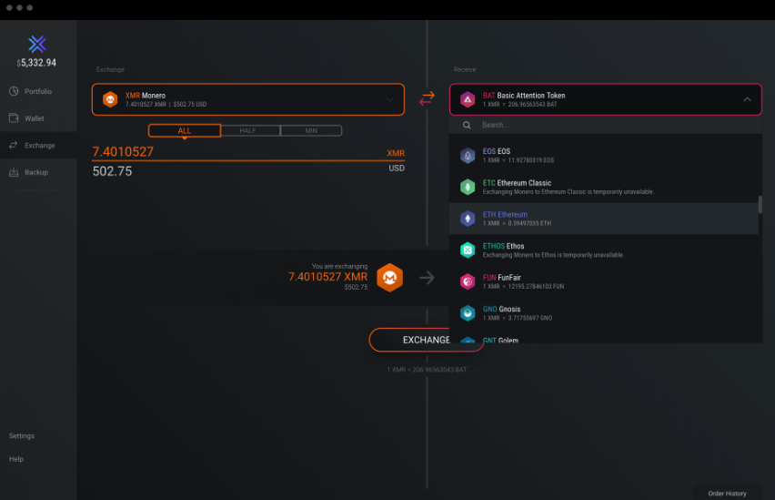
Task: Click the EOS coin icon
Action: (x=468, y=156)
